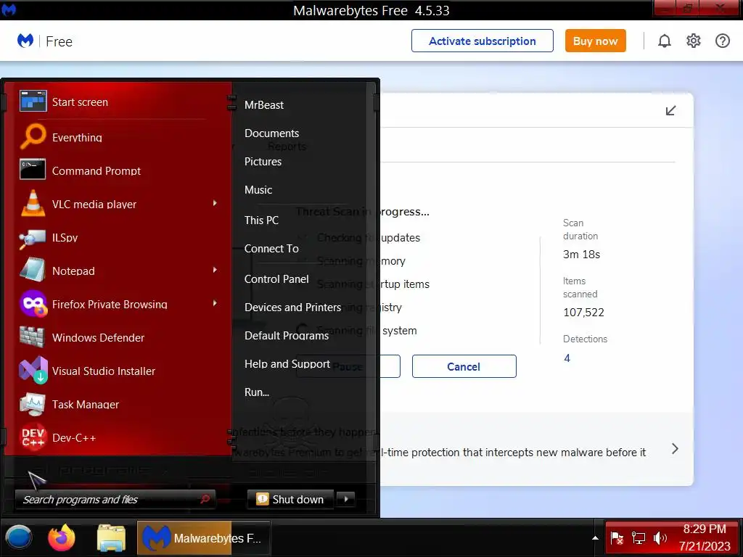Open File Explorer from the taskbar
This screenshot has height=557, width=743.
111,538
